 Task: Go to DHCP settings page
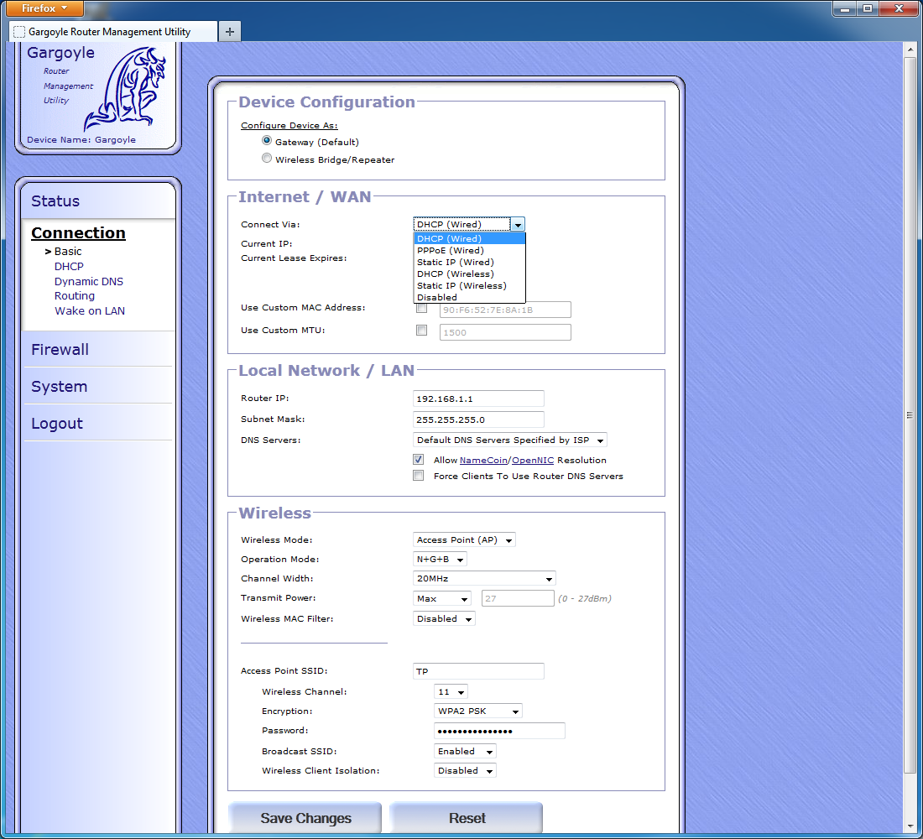pyautogui.click(x=69, y=267)
